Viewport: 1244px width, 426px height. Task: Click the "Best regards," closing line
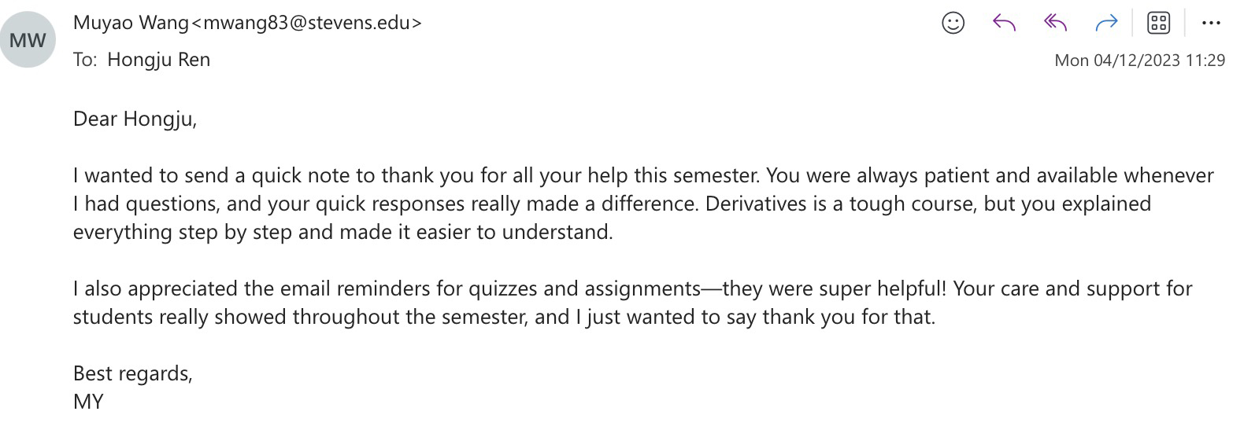[x=132, y=373]
